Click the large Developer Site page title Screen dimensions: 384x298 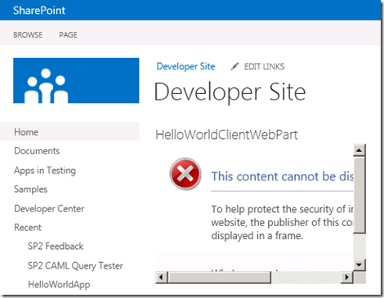click(x=230, y=92)
